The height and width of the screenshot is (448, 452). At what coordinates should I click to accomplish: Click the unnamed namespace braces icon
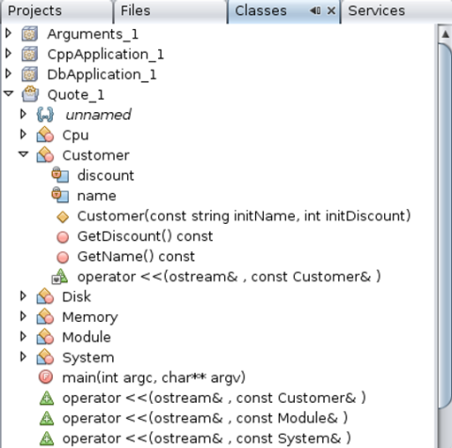point(45,115)
